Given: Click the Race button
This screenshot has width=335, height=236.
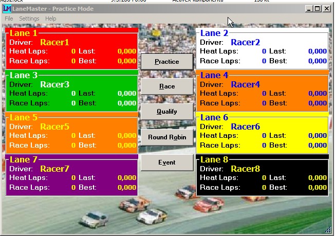Looking at the screenshot, I should (167, 86).
